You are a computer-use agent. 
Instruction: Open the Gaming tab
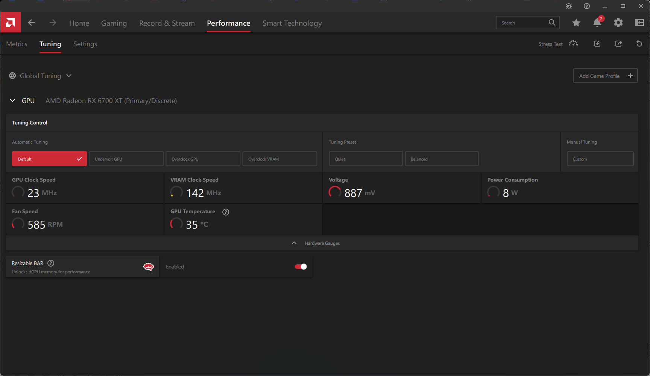(114, 23)
